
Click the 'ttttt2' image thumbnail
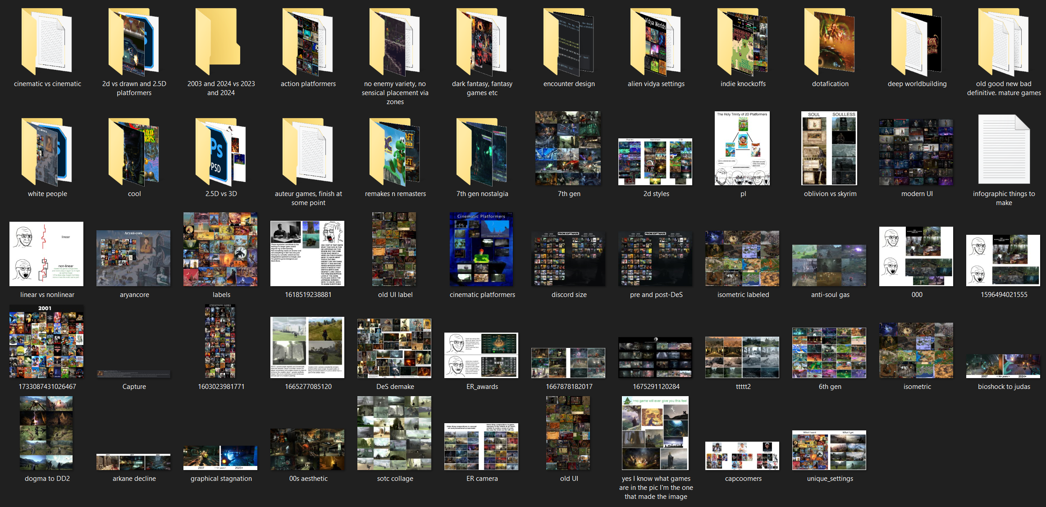[x=742, y=357]
